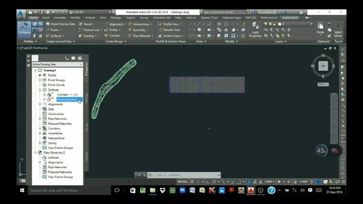The width and height of the screenshot is (363, 204).
Task: Switch to the Annotate ribbon tab
Action: 60,18
